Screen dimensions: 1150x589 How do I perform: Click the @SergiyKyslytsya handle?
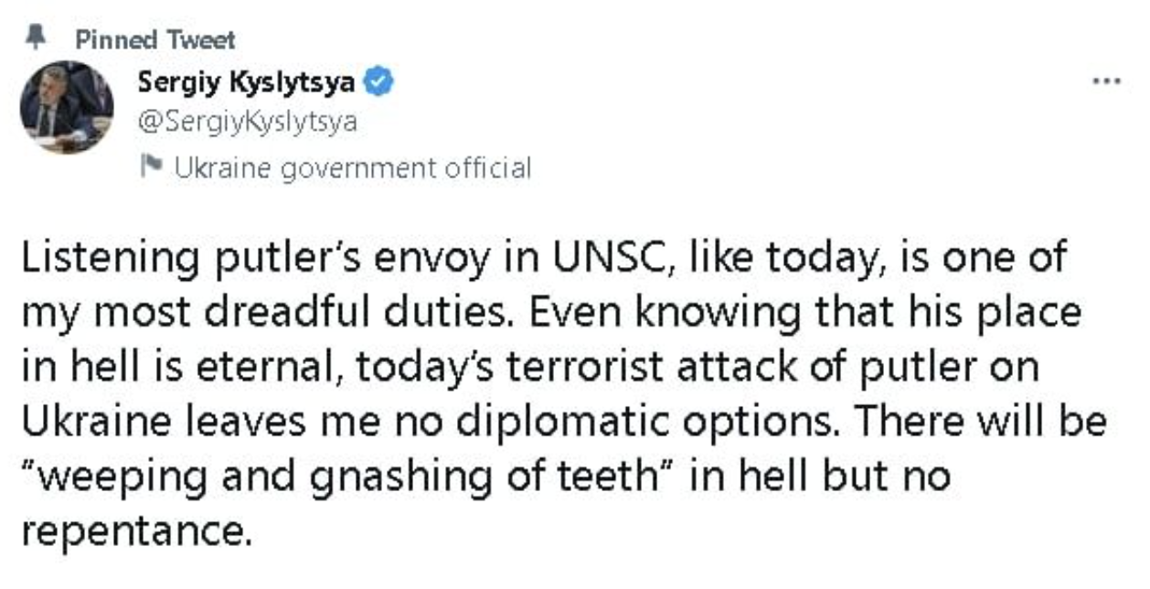(247, 122)
